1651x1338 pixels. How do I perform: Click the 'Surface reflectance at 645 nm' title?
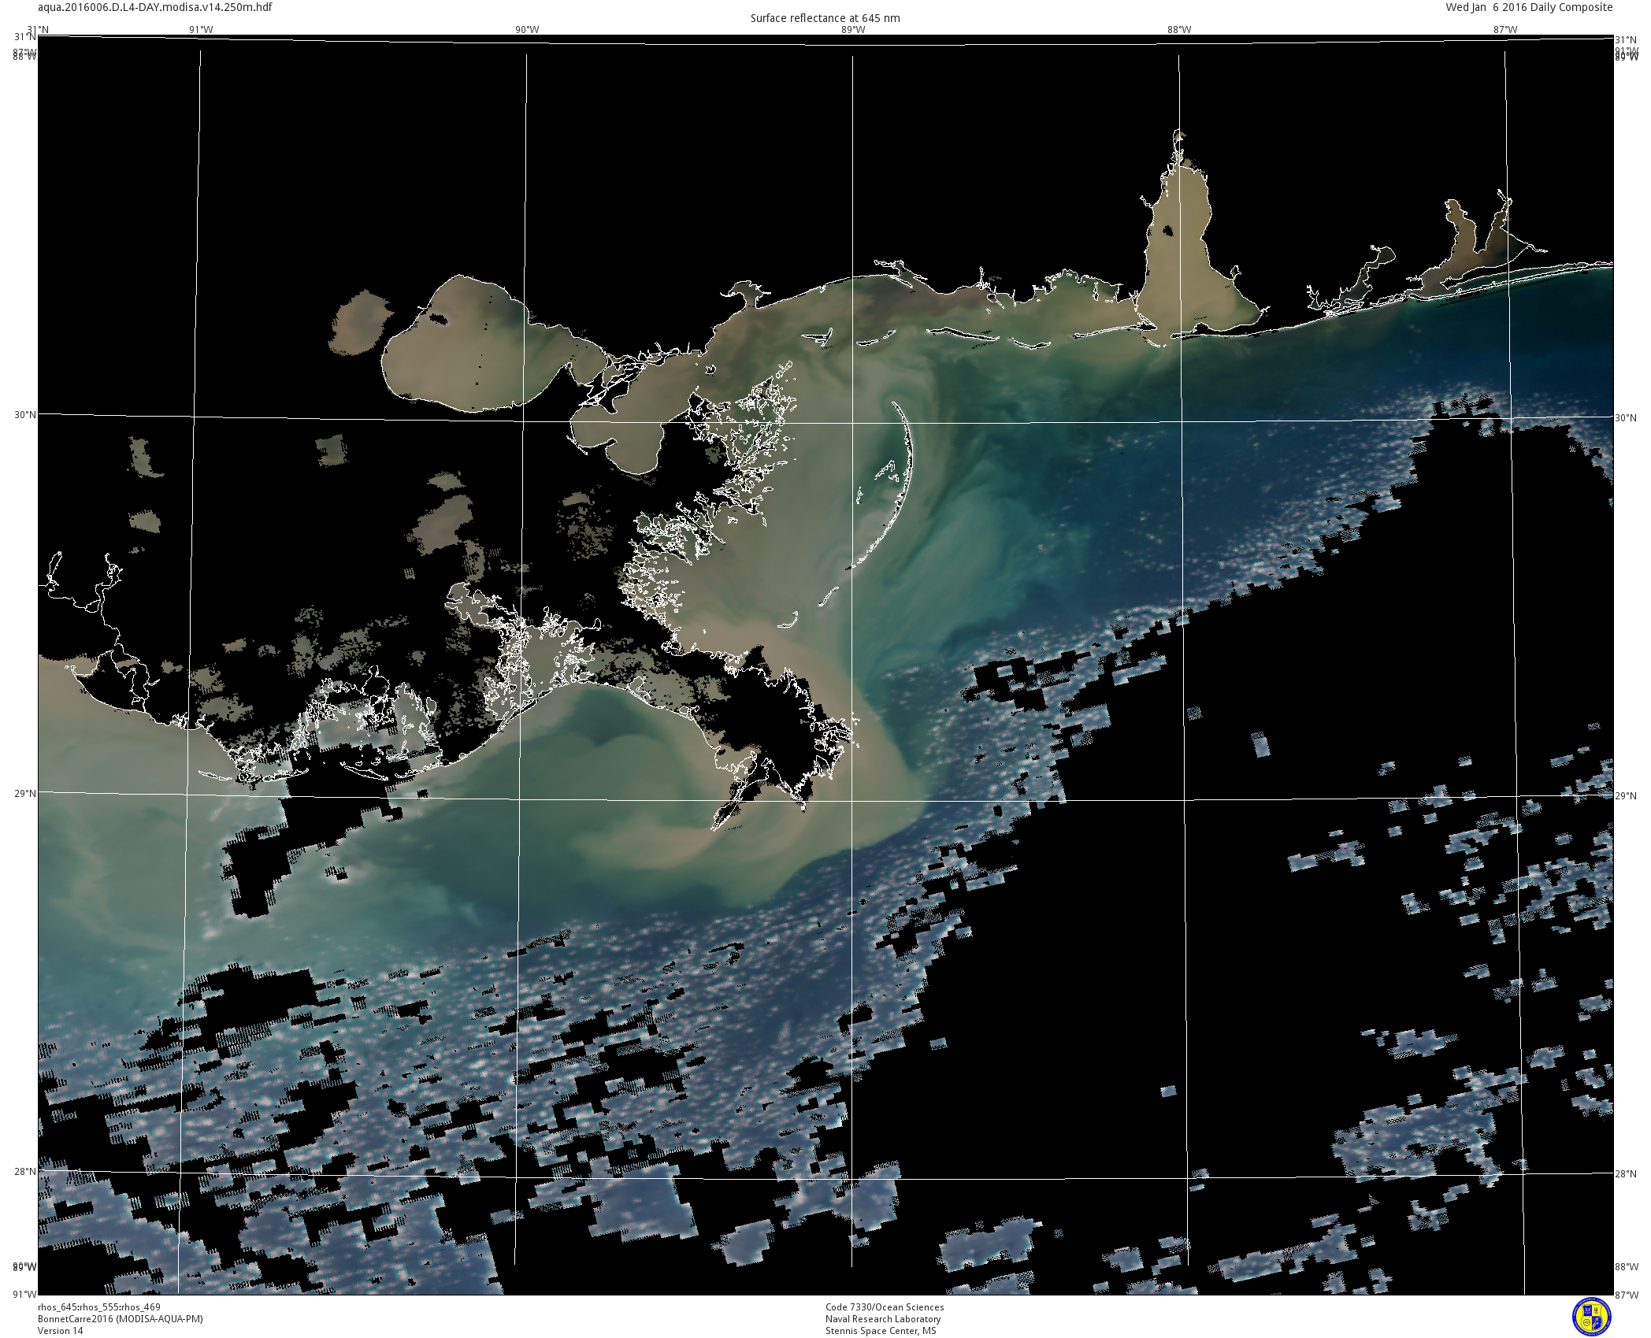825,18
